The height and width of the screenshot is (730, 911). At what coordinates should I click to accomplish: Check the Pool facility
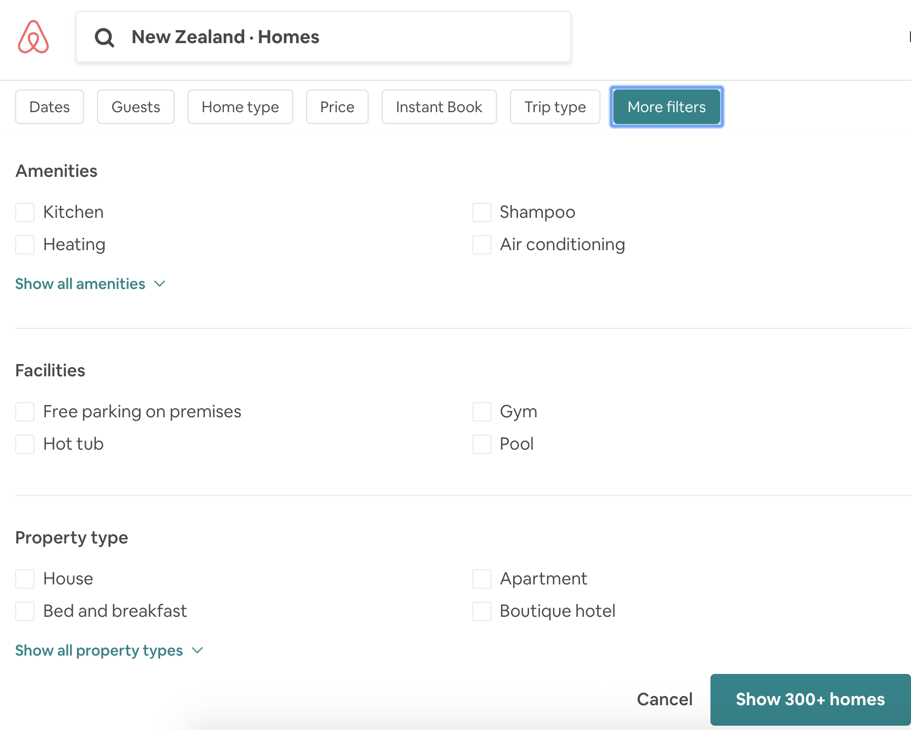point(481,444)
